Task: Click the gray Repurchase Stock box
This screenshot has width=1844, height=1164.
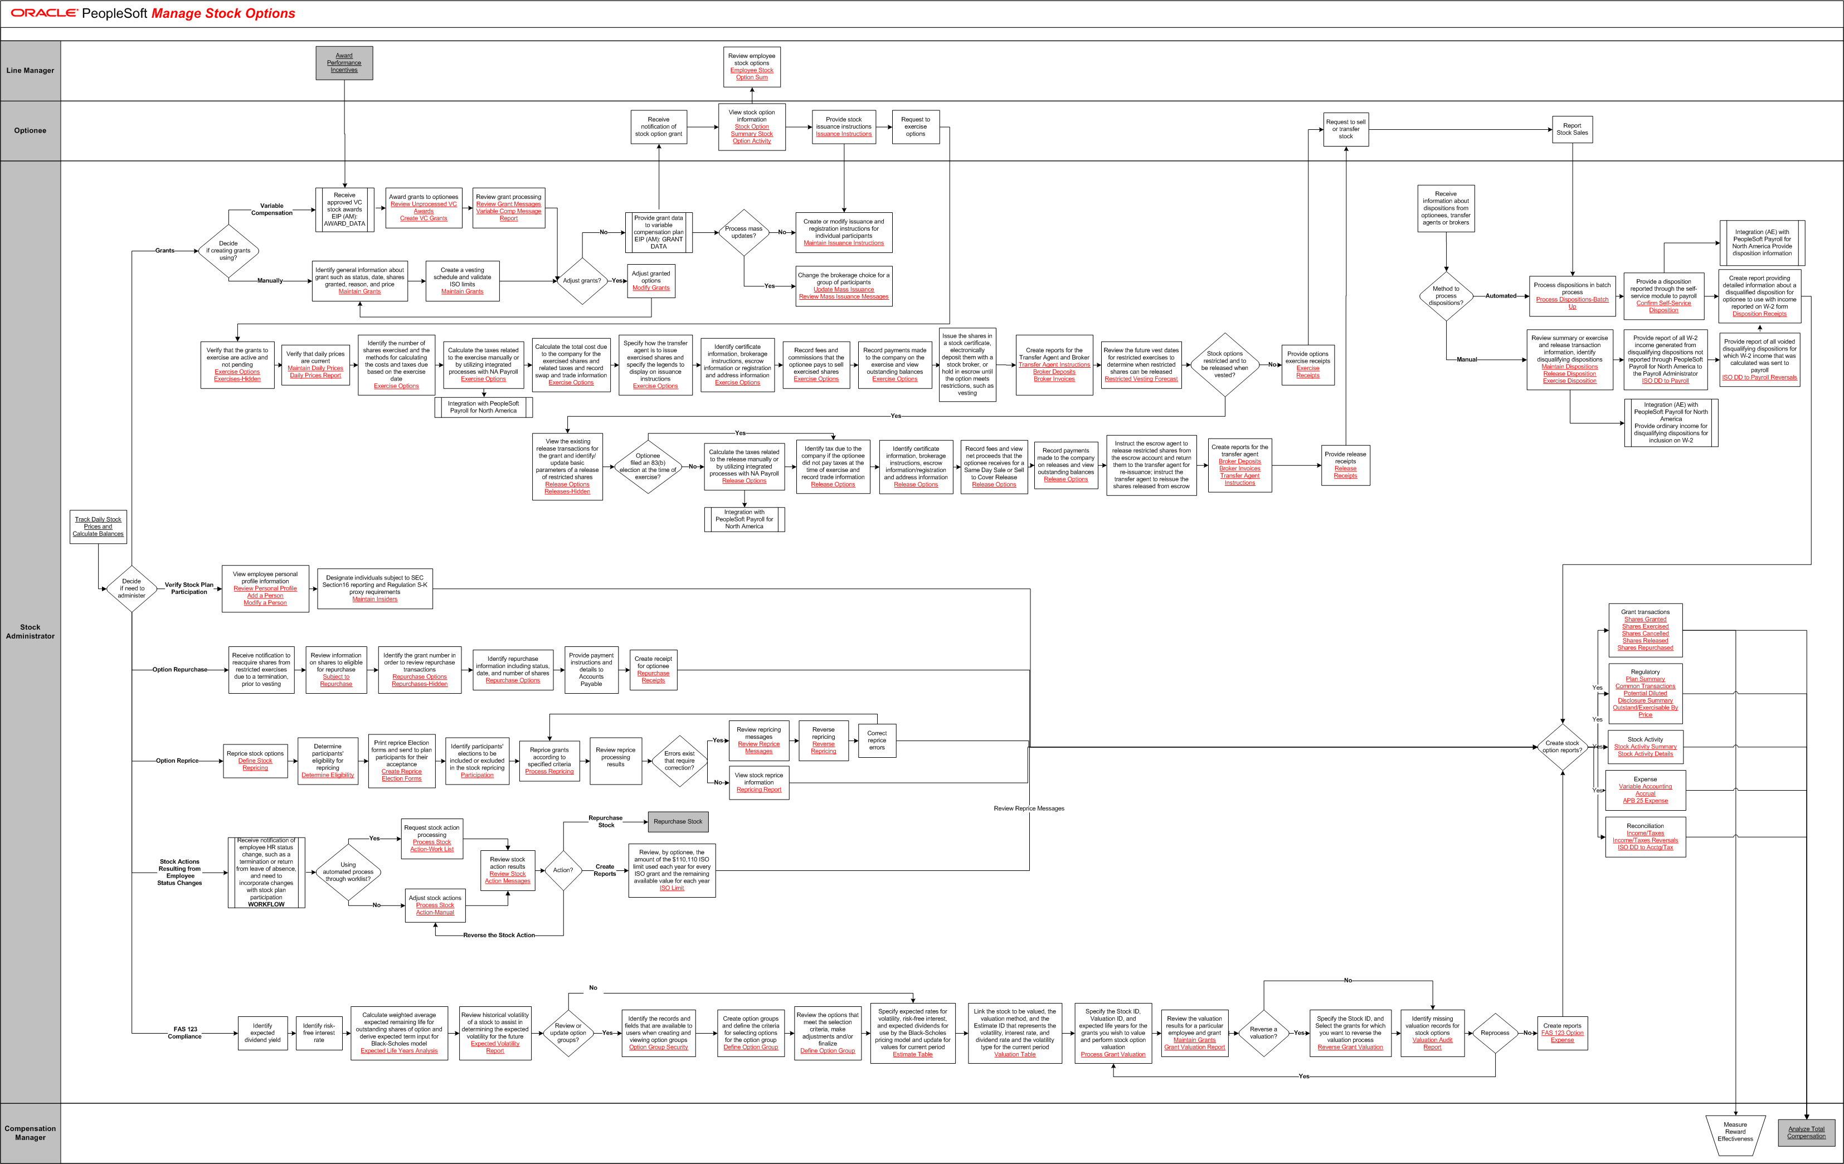Action: coord(677,821)
